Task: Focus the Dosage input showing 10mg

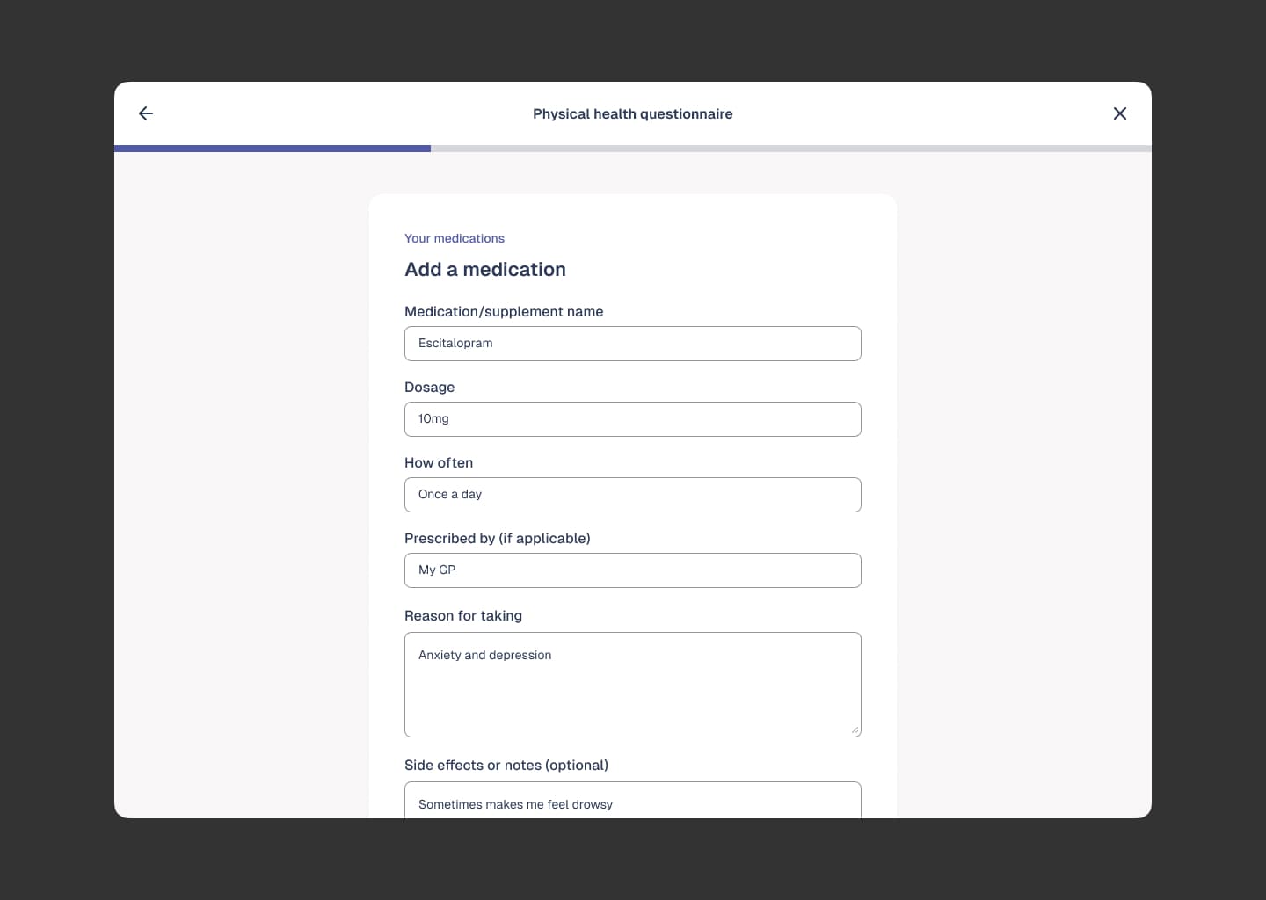Action: click(x=632, y=419)
